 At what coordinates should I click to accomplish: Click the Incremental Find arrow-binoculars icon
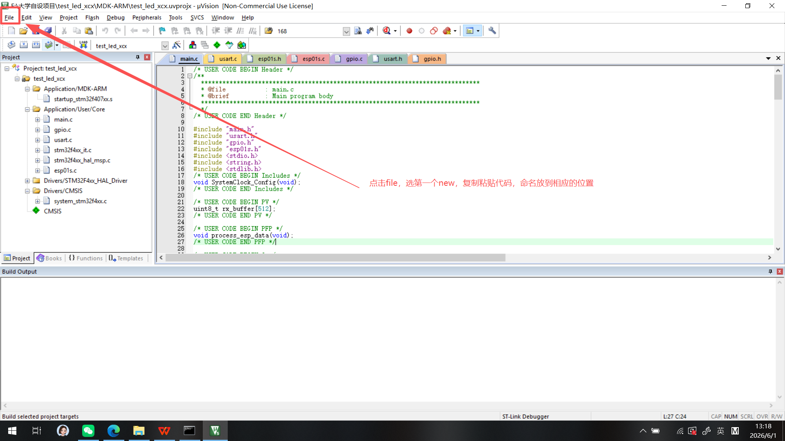pyautogui.click(x=370, y=31)
